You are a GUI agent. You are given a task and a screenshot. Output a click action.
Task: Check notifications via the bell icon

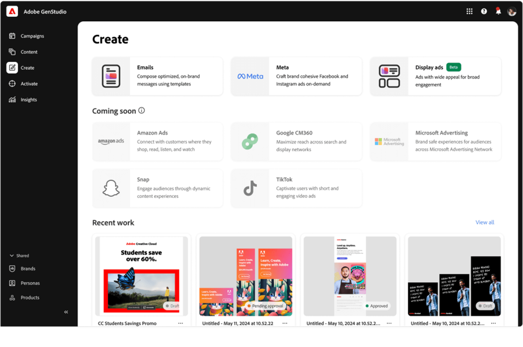(498, 11)
